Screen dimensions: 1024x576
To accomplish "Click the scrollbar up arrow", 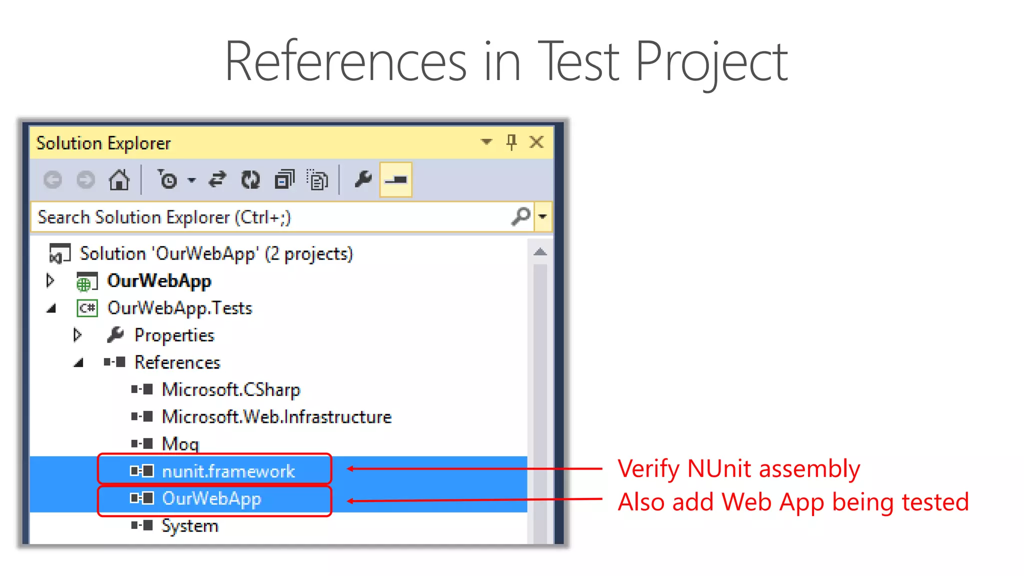I will click(x=540, y=252).
